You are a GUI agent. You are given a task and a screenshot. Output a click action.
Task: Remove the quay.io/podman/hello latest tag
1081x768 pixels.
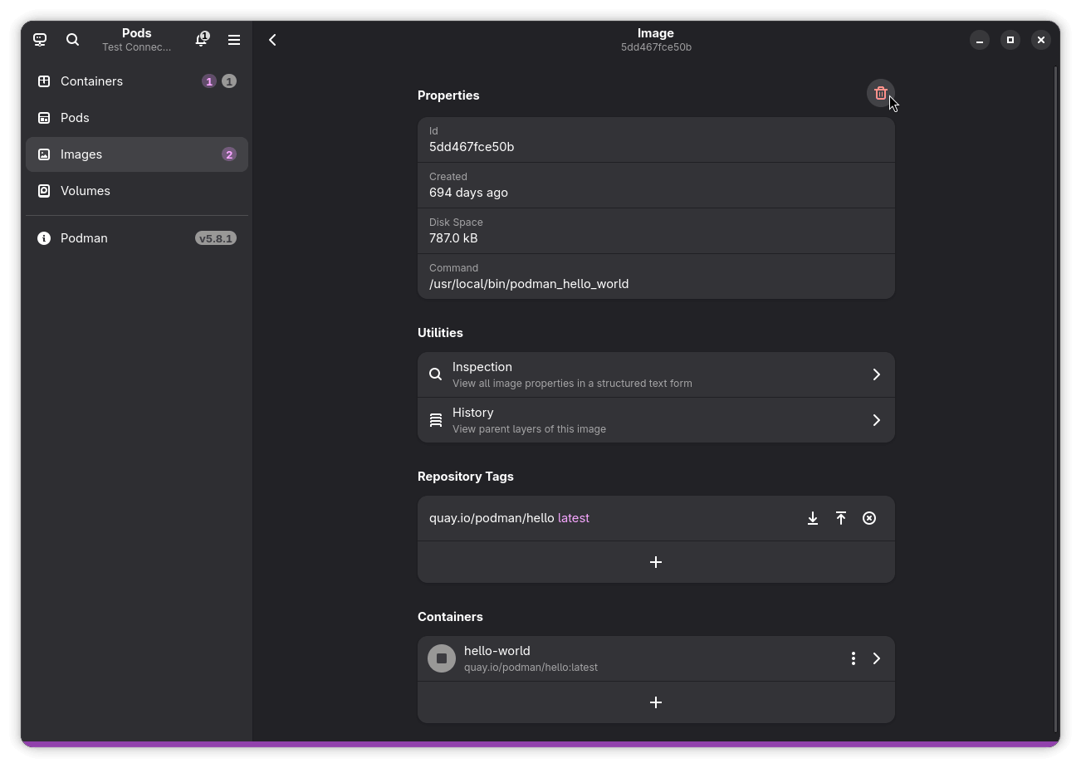868,518
